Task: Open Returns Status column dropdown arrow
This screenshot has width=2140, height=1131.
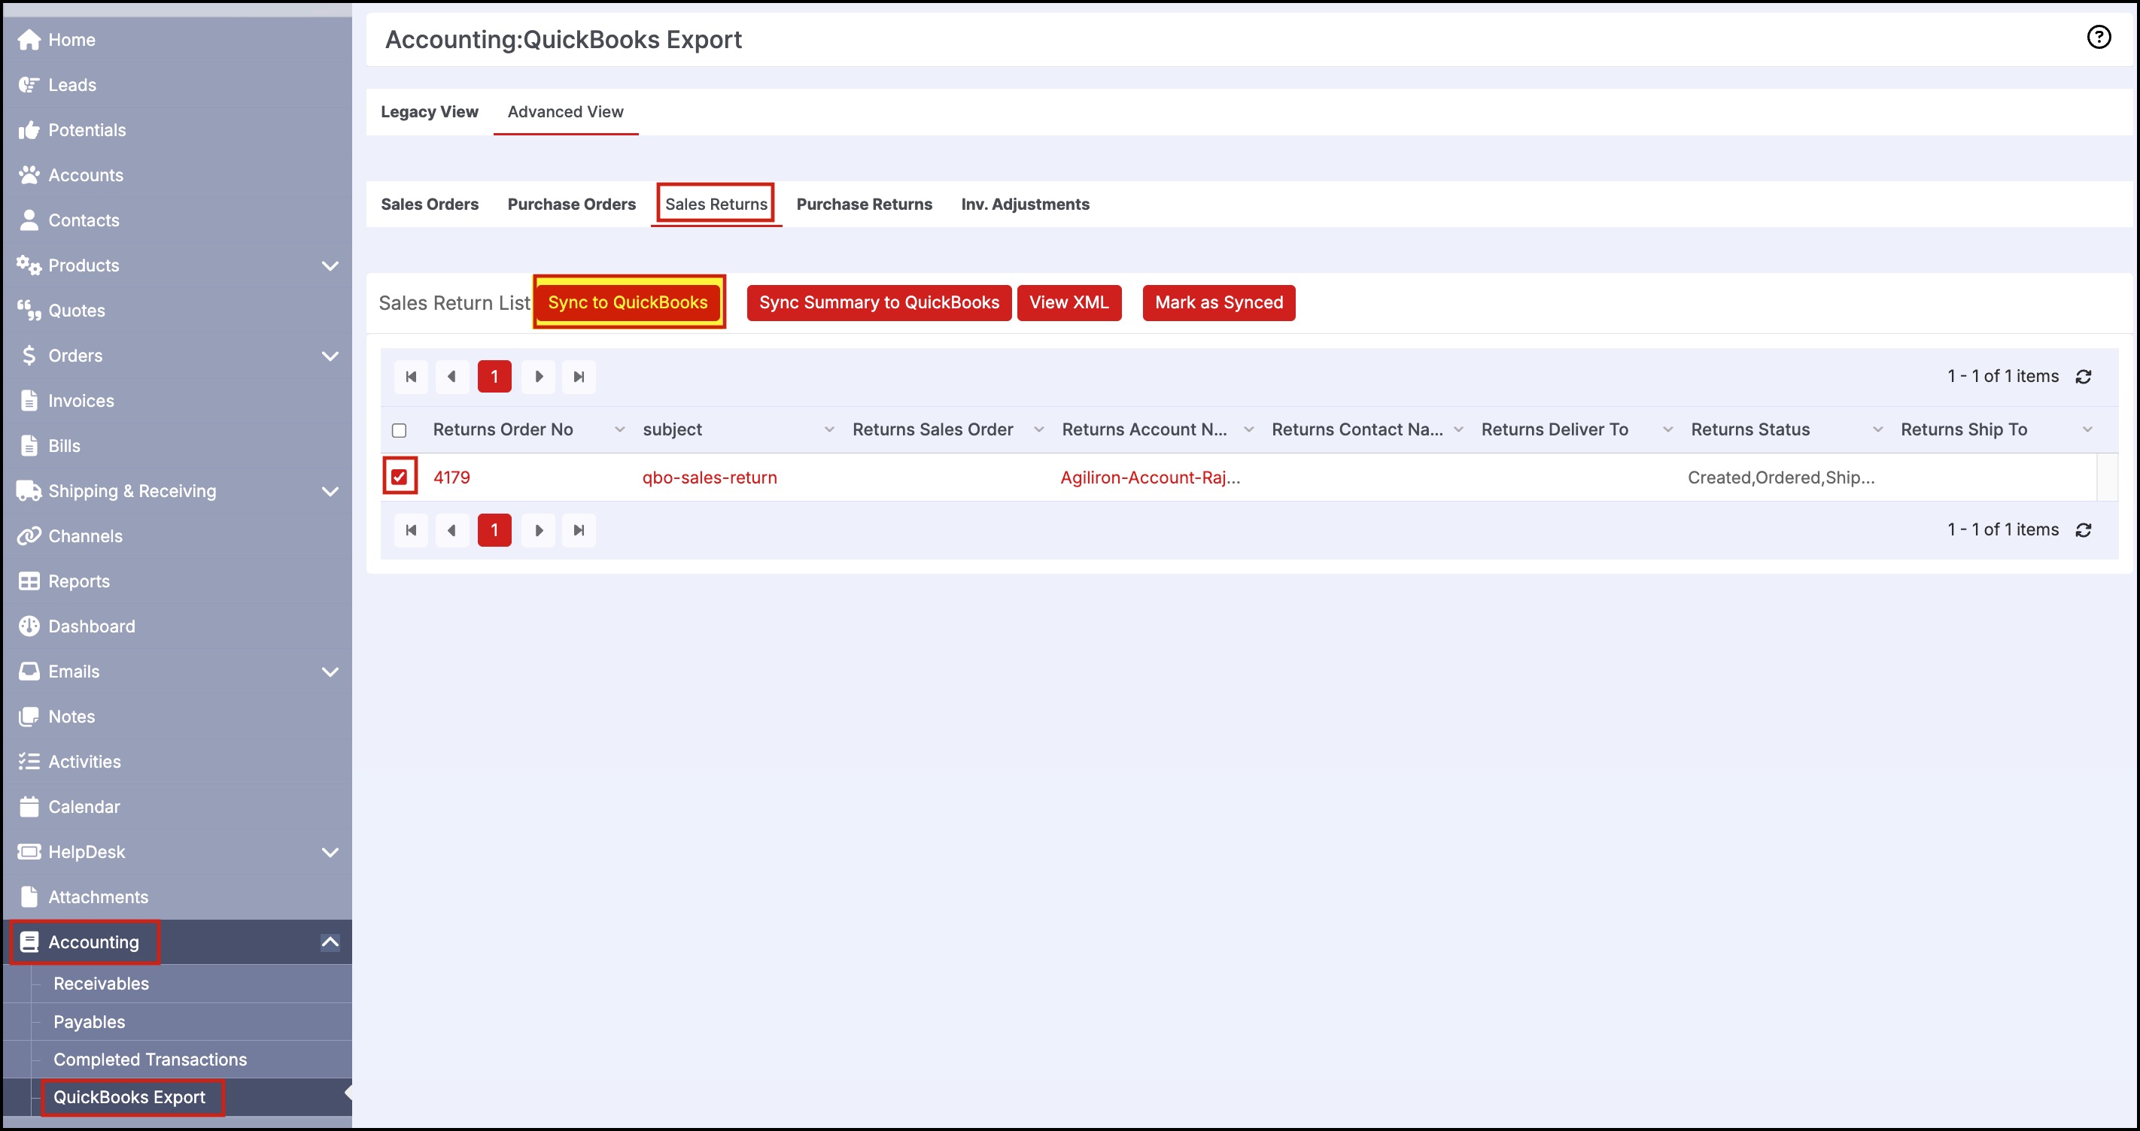Action: (1877, 430)
